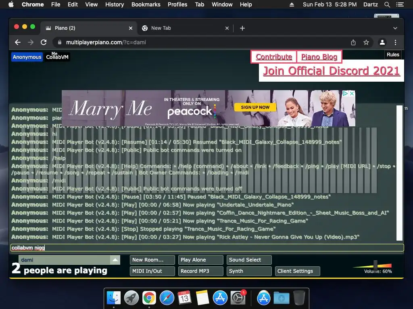Open Launchpad from the Dock

click(x=131, y=298)
